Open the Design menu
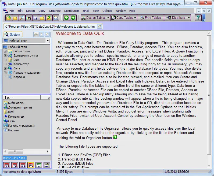This screenshot has height=176, width=214. point(30,11)
